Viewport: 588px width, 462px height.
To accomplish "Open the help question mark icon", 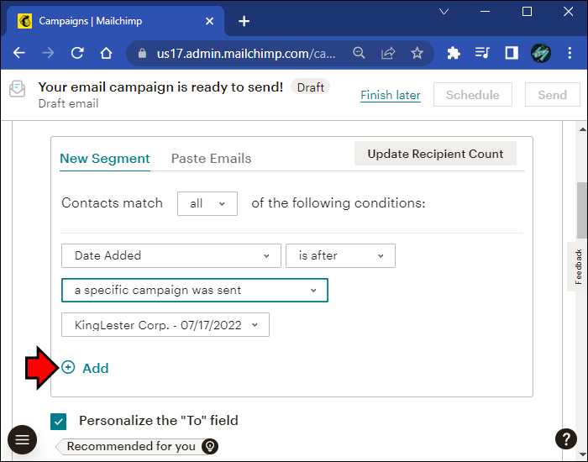I will (566, 438).
